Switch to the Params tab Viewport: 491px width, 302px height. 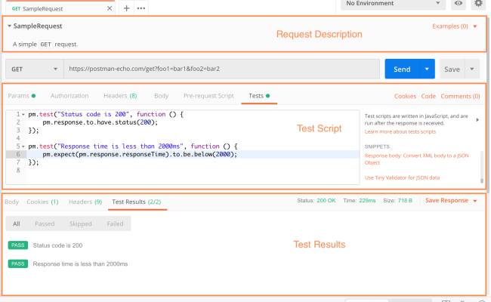click(x=22, y=96)
